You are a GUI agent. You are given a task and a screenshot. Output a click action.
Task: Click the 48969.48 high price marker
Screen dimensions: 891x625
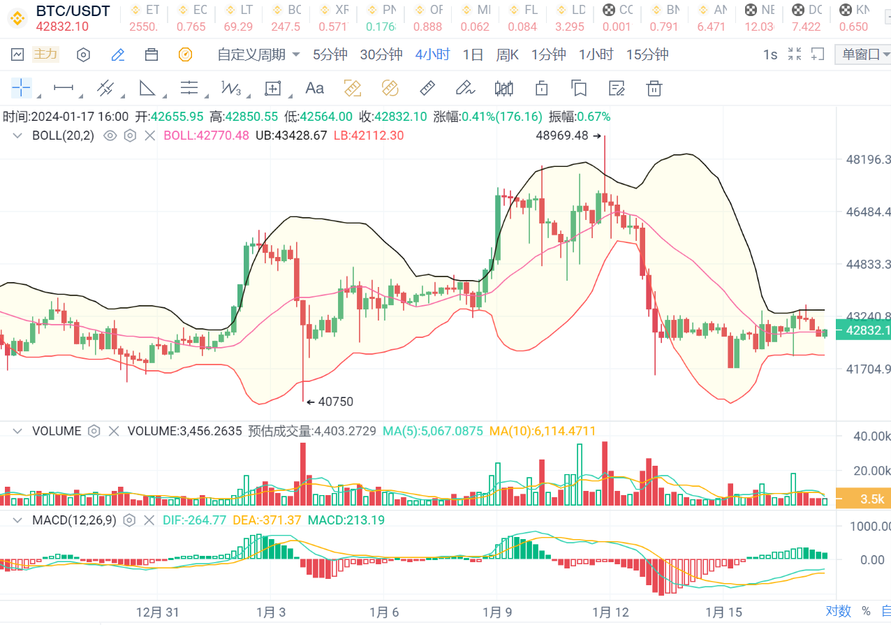(568, 136)
